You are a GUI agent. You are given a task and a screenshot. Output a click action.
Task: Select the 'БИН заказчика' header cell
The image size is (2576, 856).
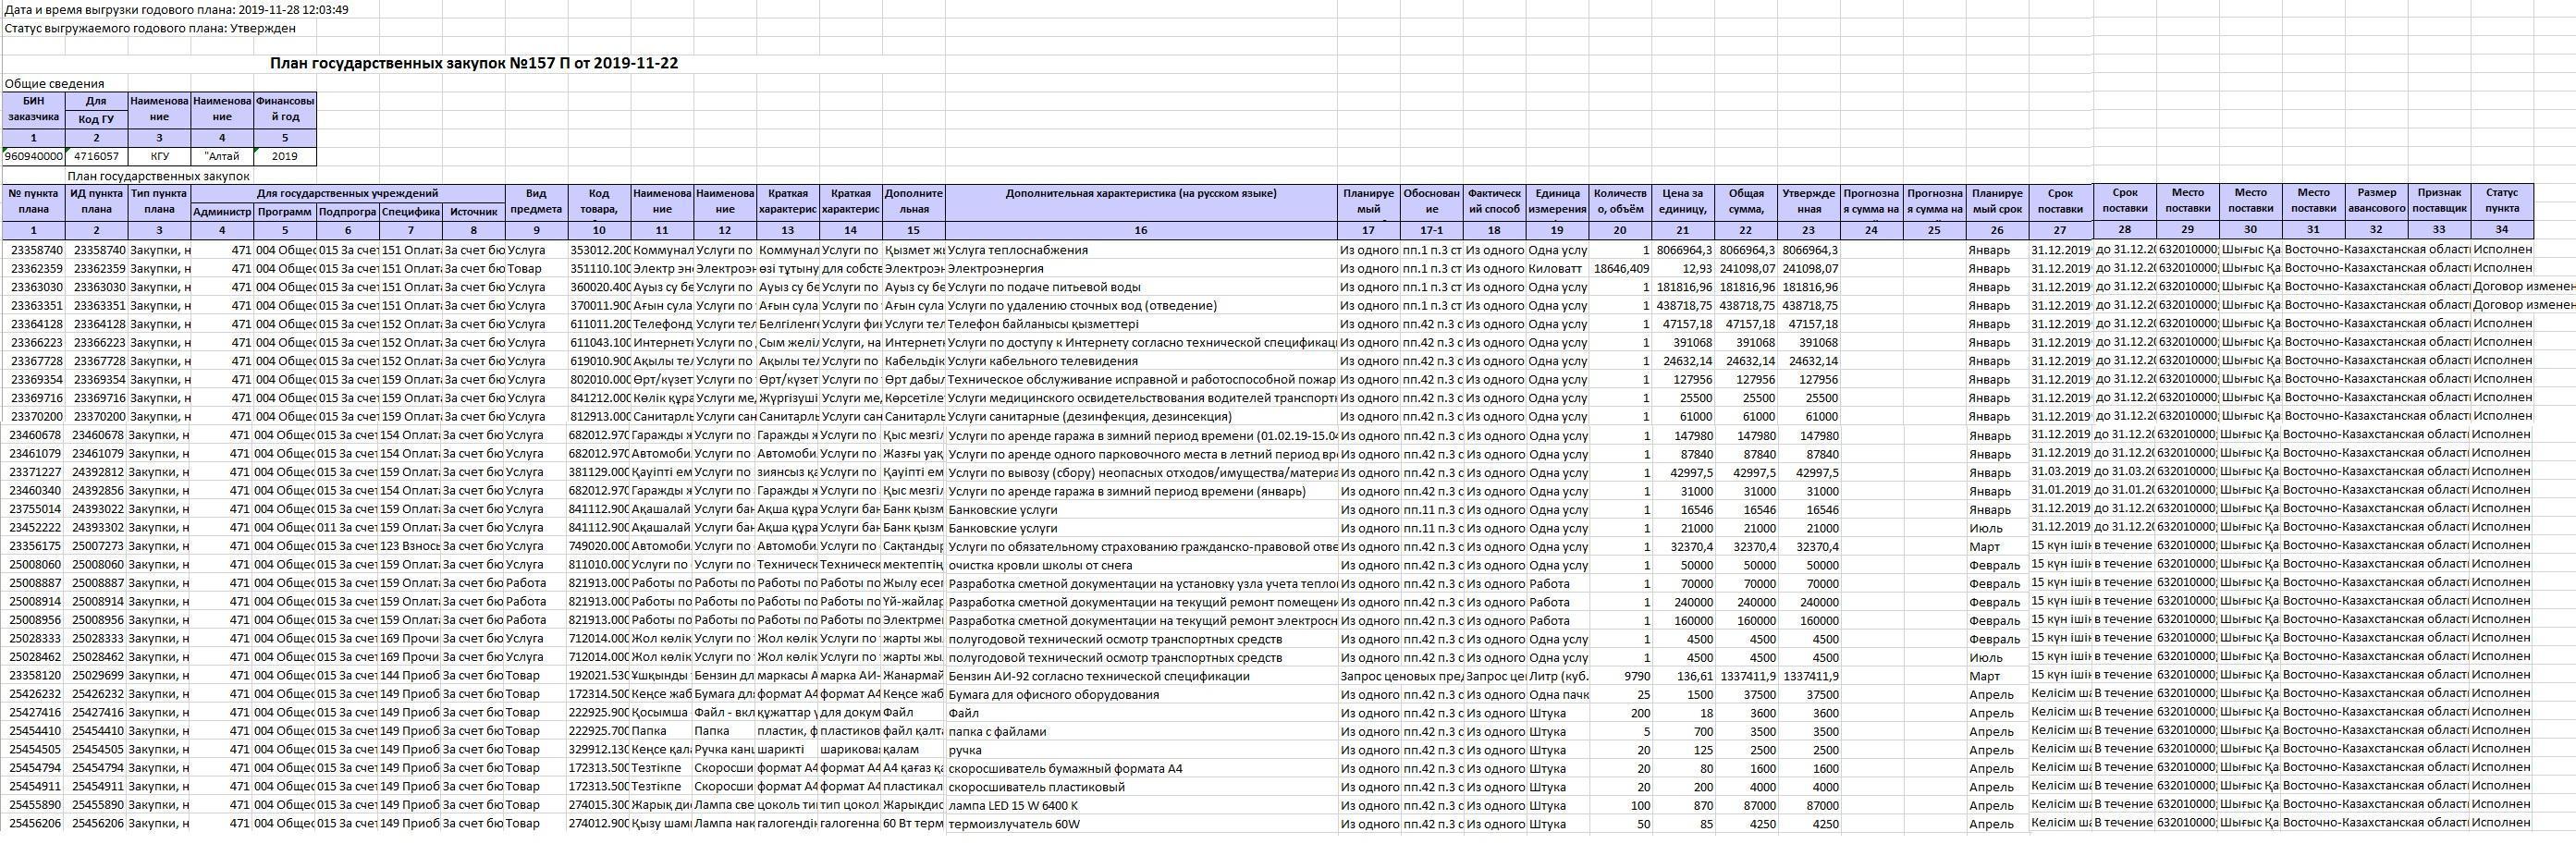(34, 110)
